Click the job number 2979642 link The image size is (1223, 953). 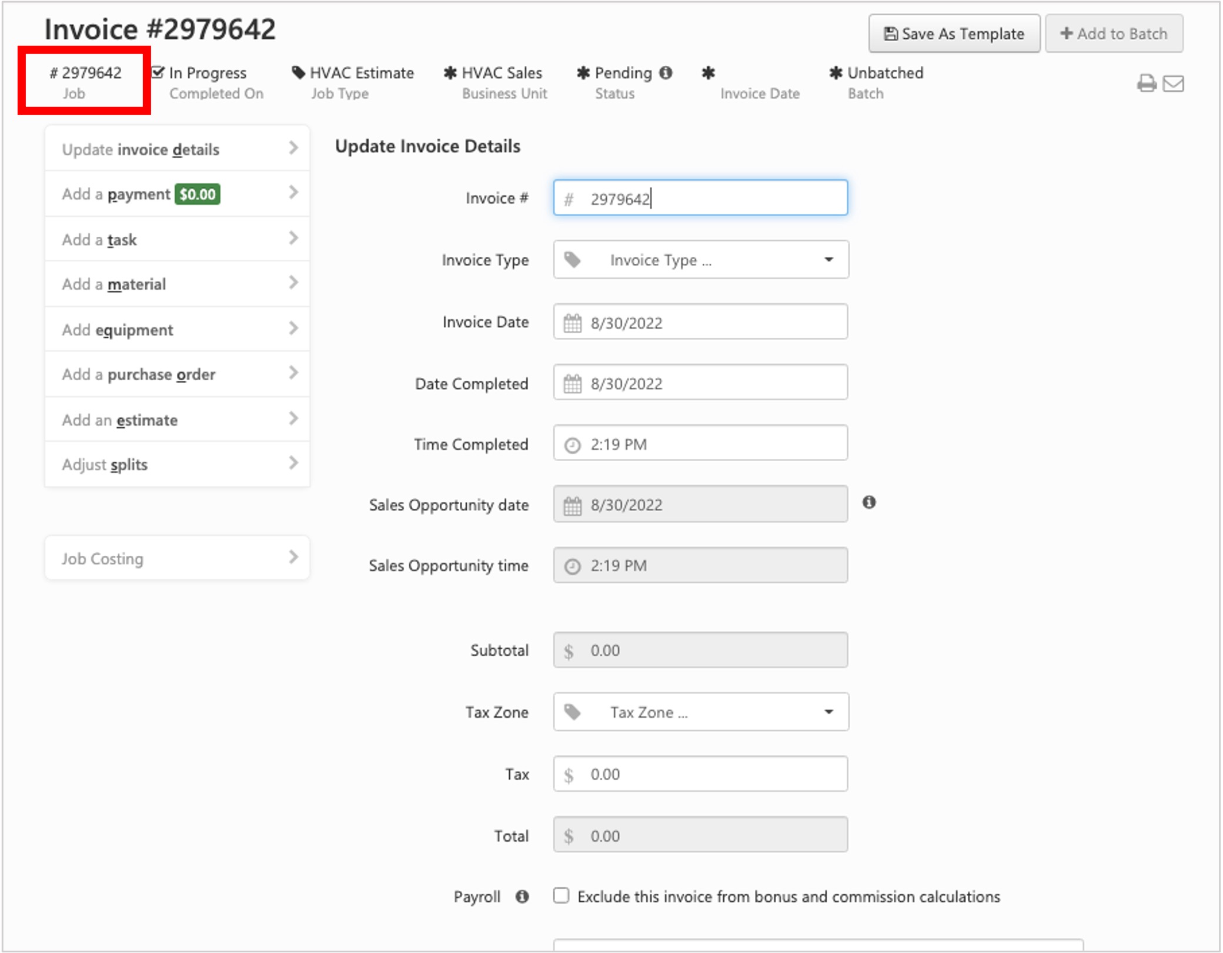86,73
